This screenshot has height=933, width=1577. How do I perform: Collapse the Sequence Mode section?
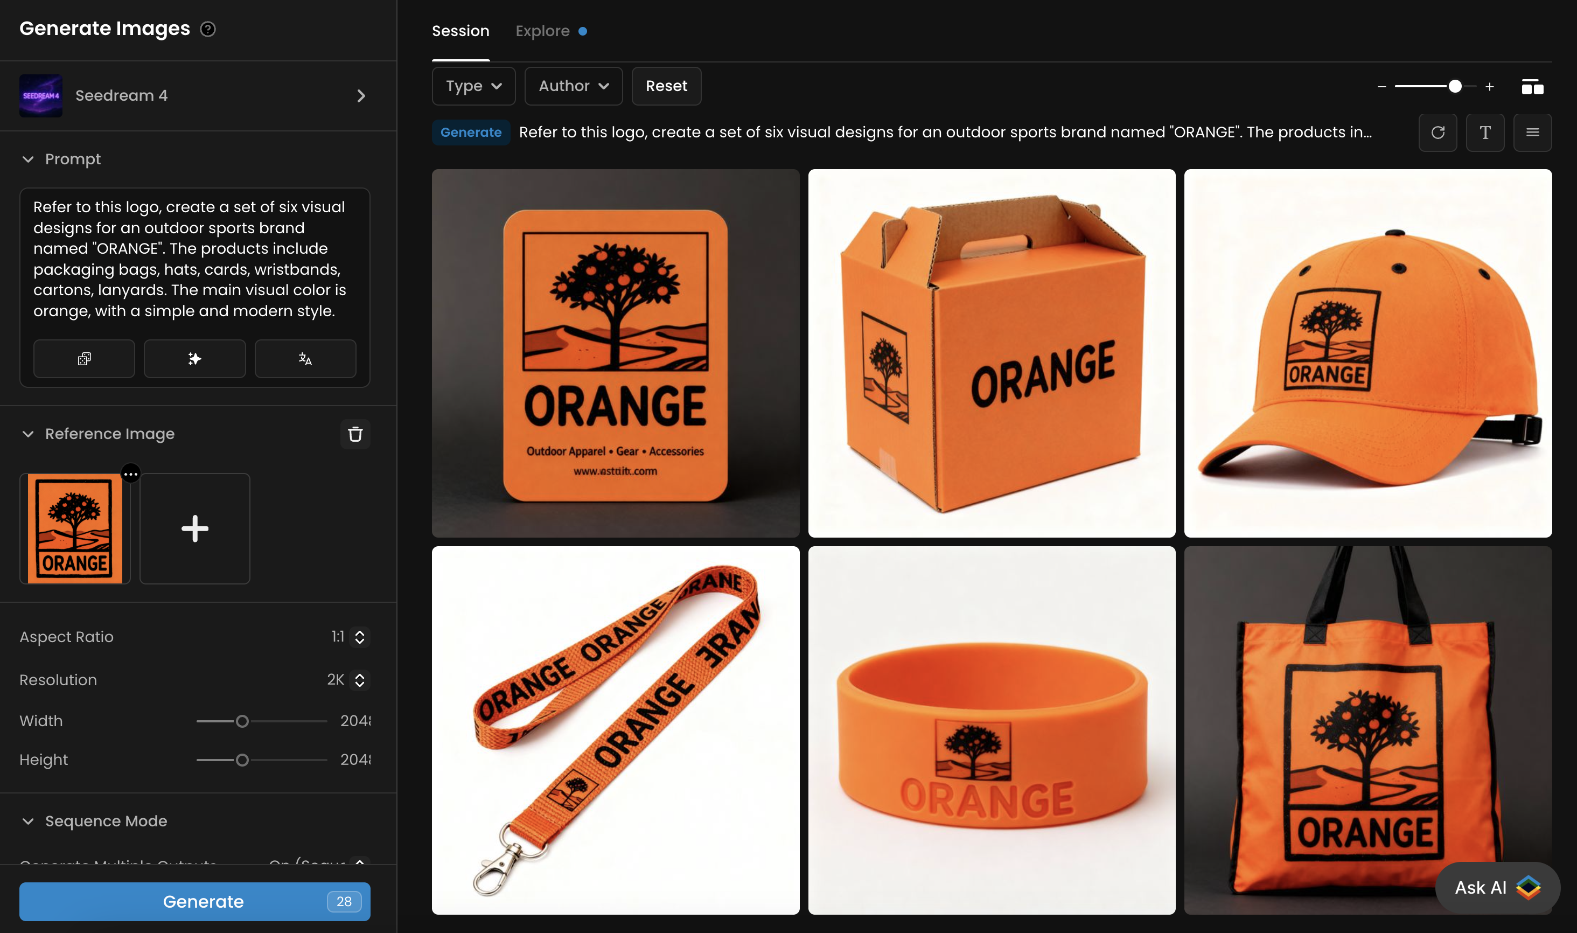(x=29, y=821)
